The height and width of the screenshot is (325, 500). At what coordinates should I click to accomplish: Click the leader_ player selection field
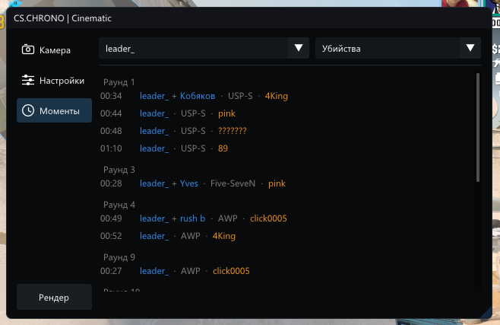tap(204, 48)
